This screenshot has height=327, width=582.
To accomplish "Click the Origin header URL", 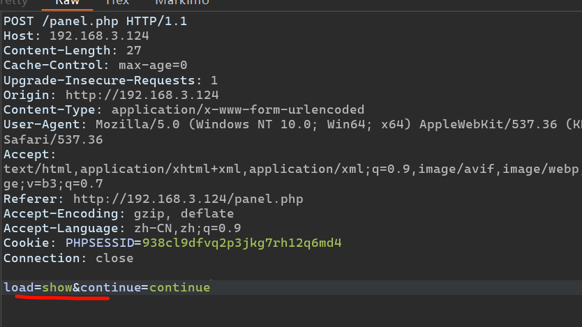I will pyautogui.click(x=142, y=95).
